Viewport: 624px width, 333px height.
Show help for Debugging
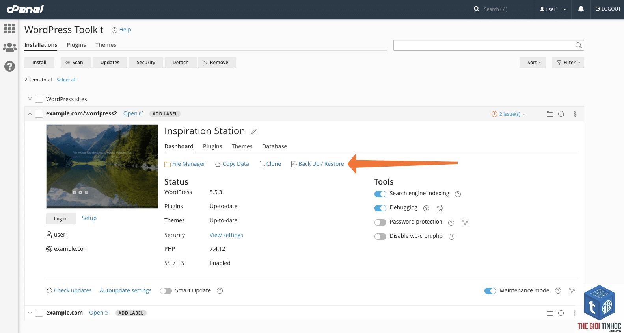(x=426, y=208)
